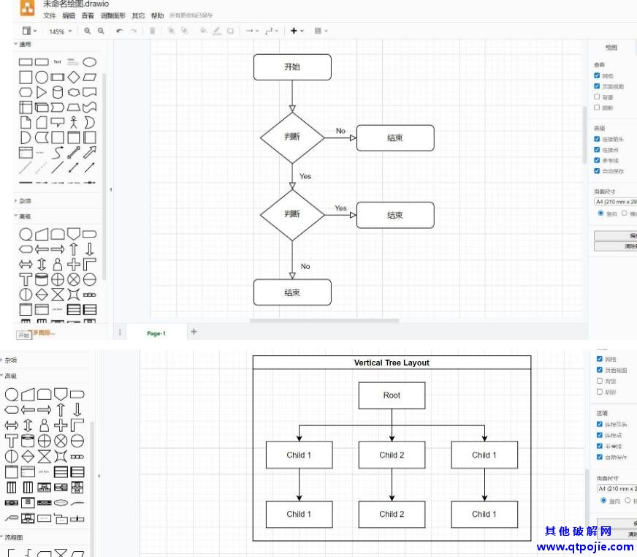Viewport: 637px width, 557px height.
Task: Open the view panels dropdown in toolbar
Action: coord(29,31)
